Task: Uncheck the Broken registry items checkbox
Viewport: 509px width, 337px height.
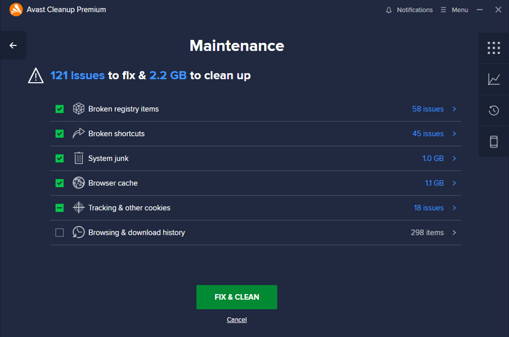Action: tap(60, 109)
